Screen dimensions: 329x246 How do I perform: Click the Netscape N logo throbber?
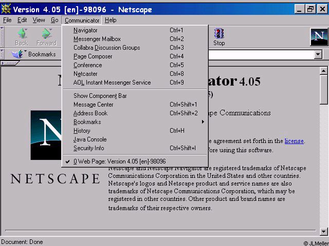coord(319,37)
